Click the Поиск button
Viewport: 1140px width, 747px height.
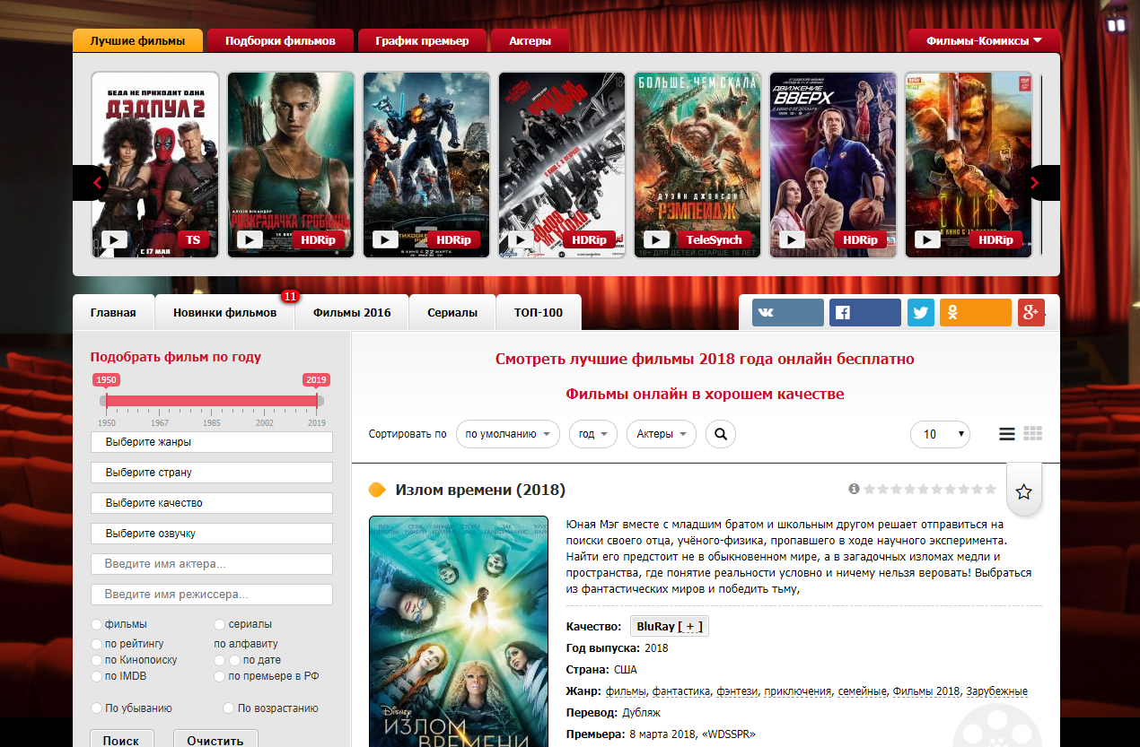point(121,740)
